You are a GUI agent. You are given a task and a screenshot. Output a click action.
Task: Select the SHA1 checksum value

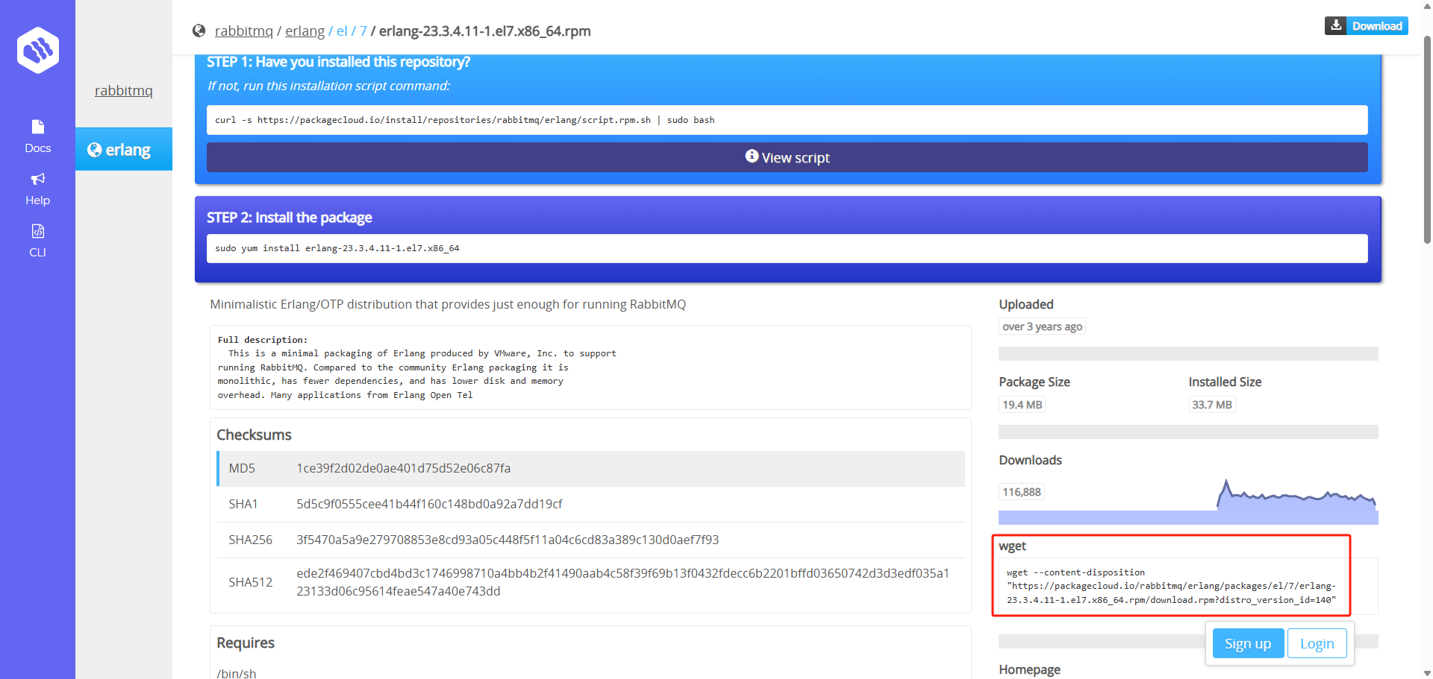coord(429,504)
